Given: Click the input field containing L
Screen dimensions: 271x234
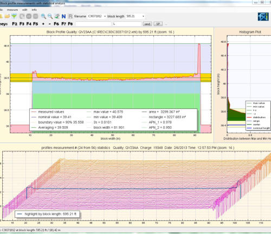Looking at the screenshot, I should pyautogui.click(x=127, y=24).
